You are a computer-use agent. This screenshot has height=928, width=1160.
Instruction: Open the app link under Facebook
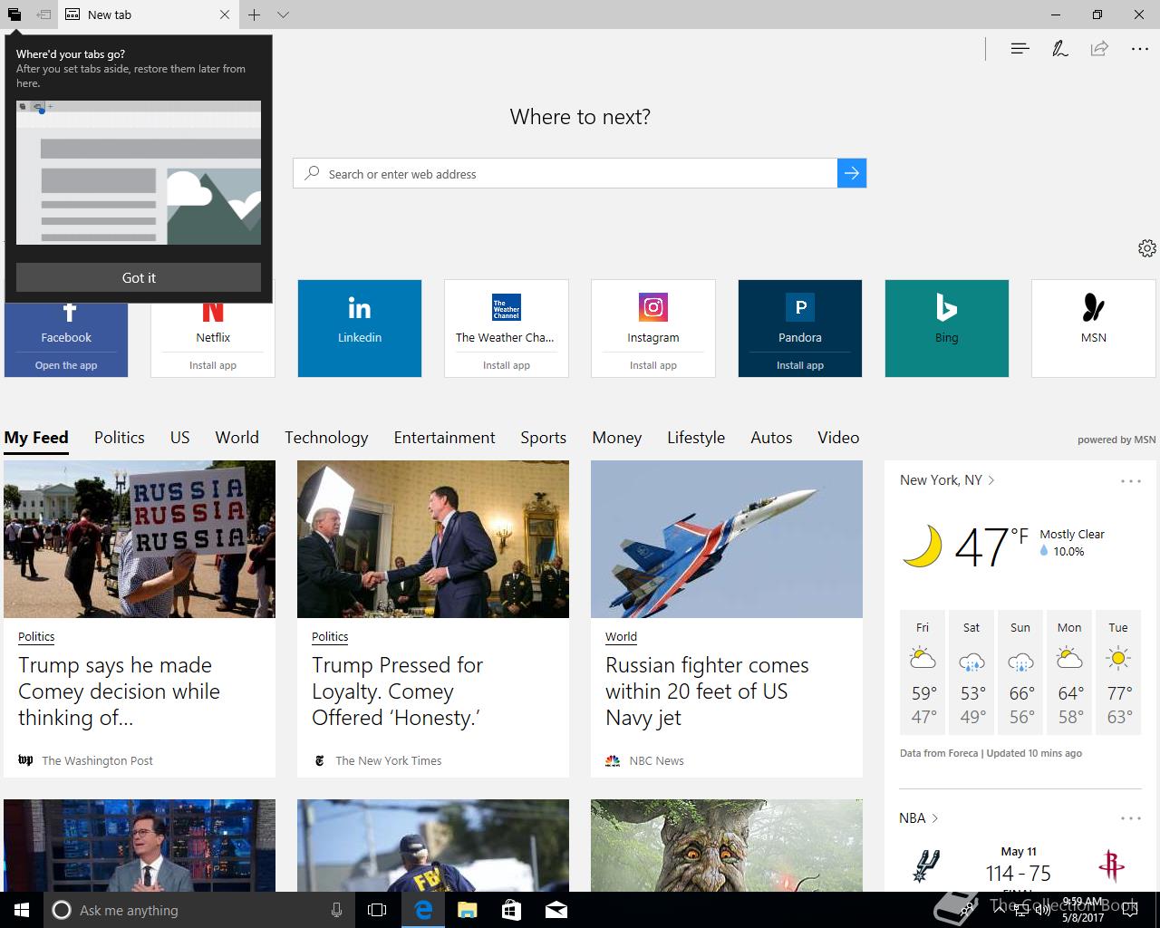click(66, 365)
